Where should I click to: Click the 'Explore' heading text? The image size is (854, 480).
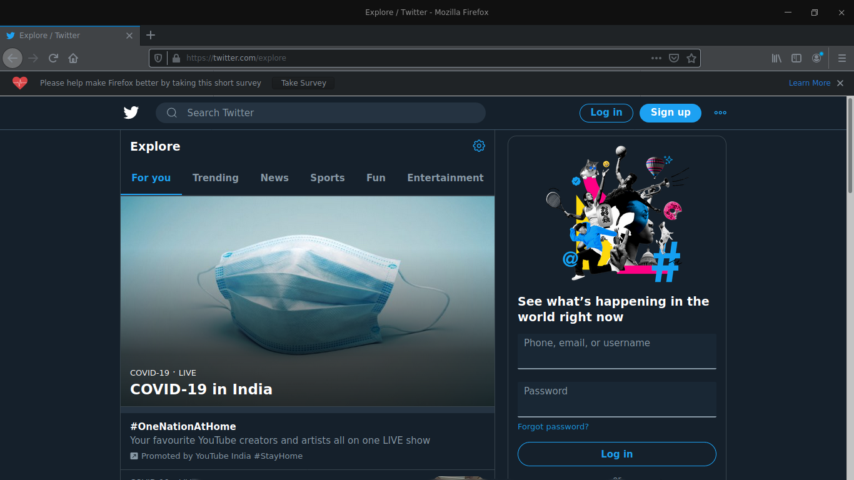point(155,146)
